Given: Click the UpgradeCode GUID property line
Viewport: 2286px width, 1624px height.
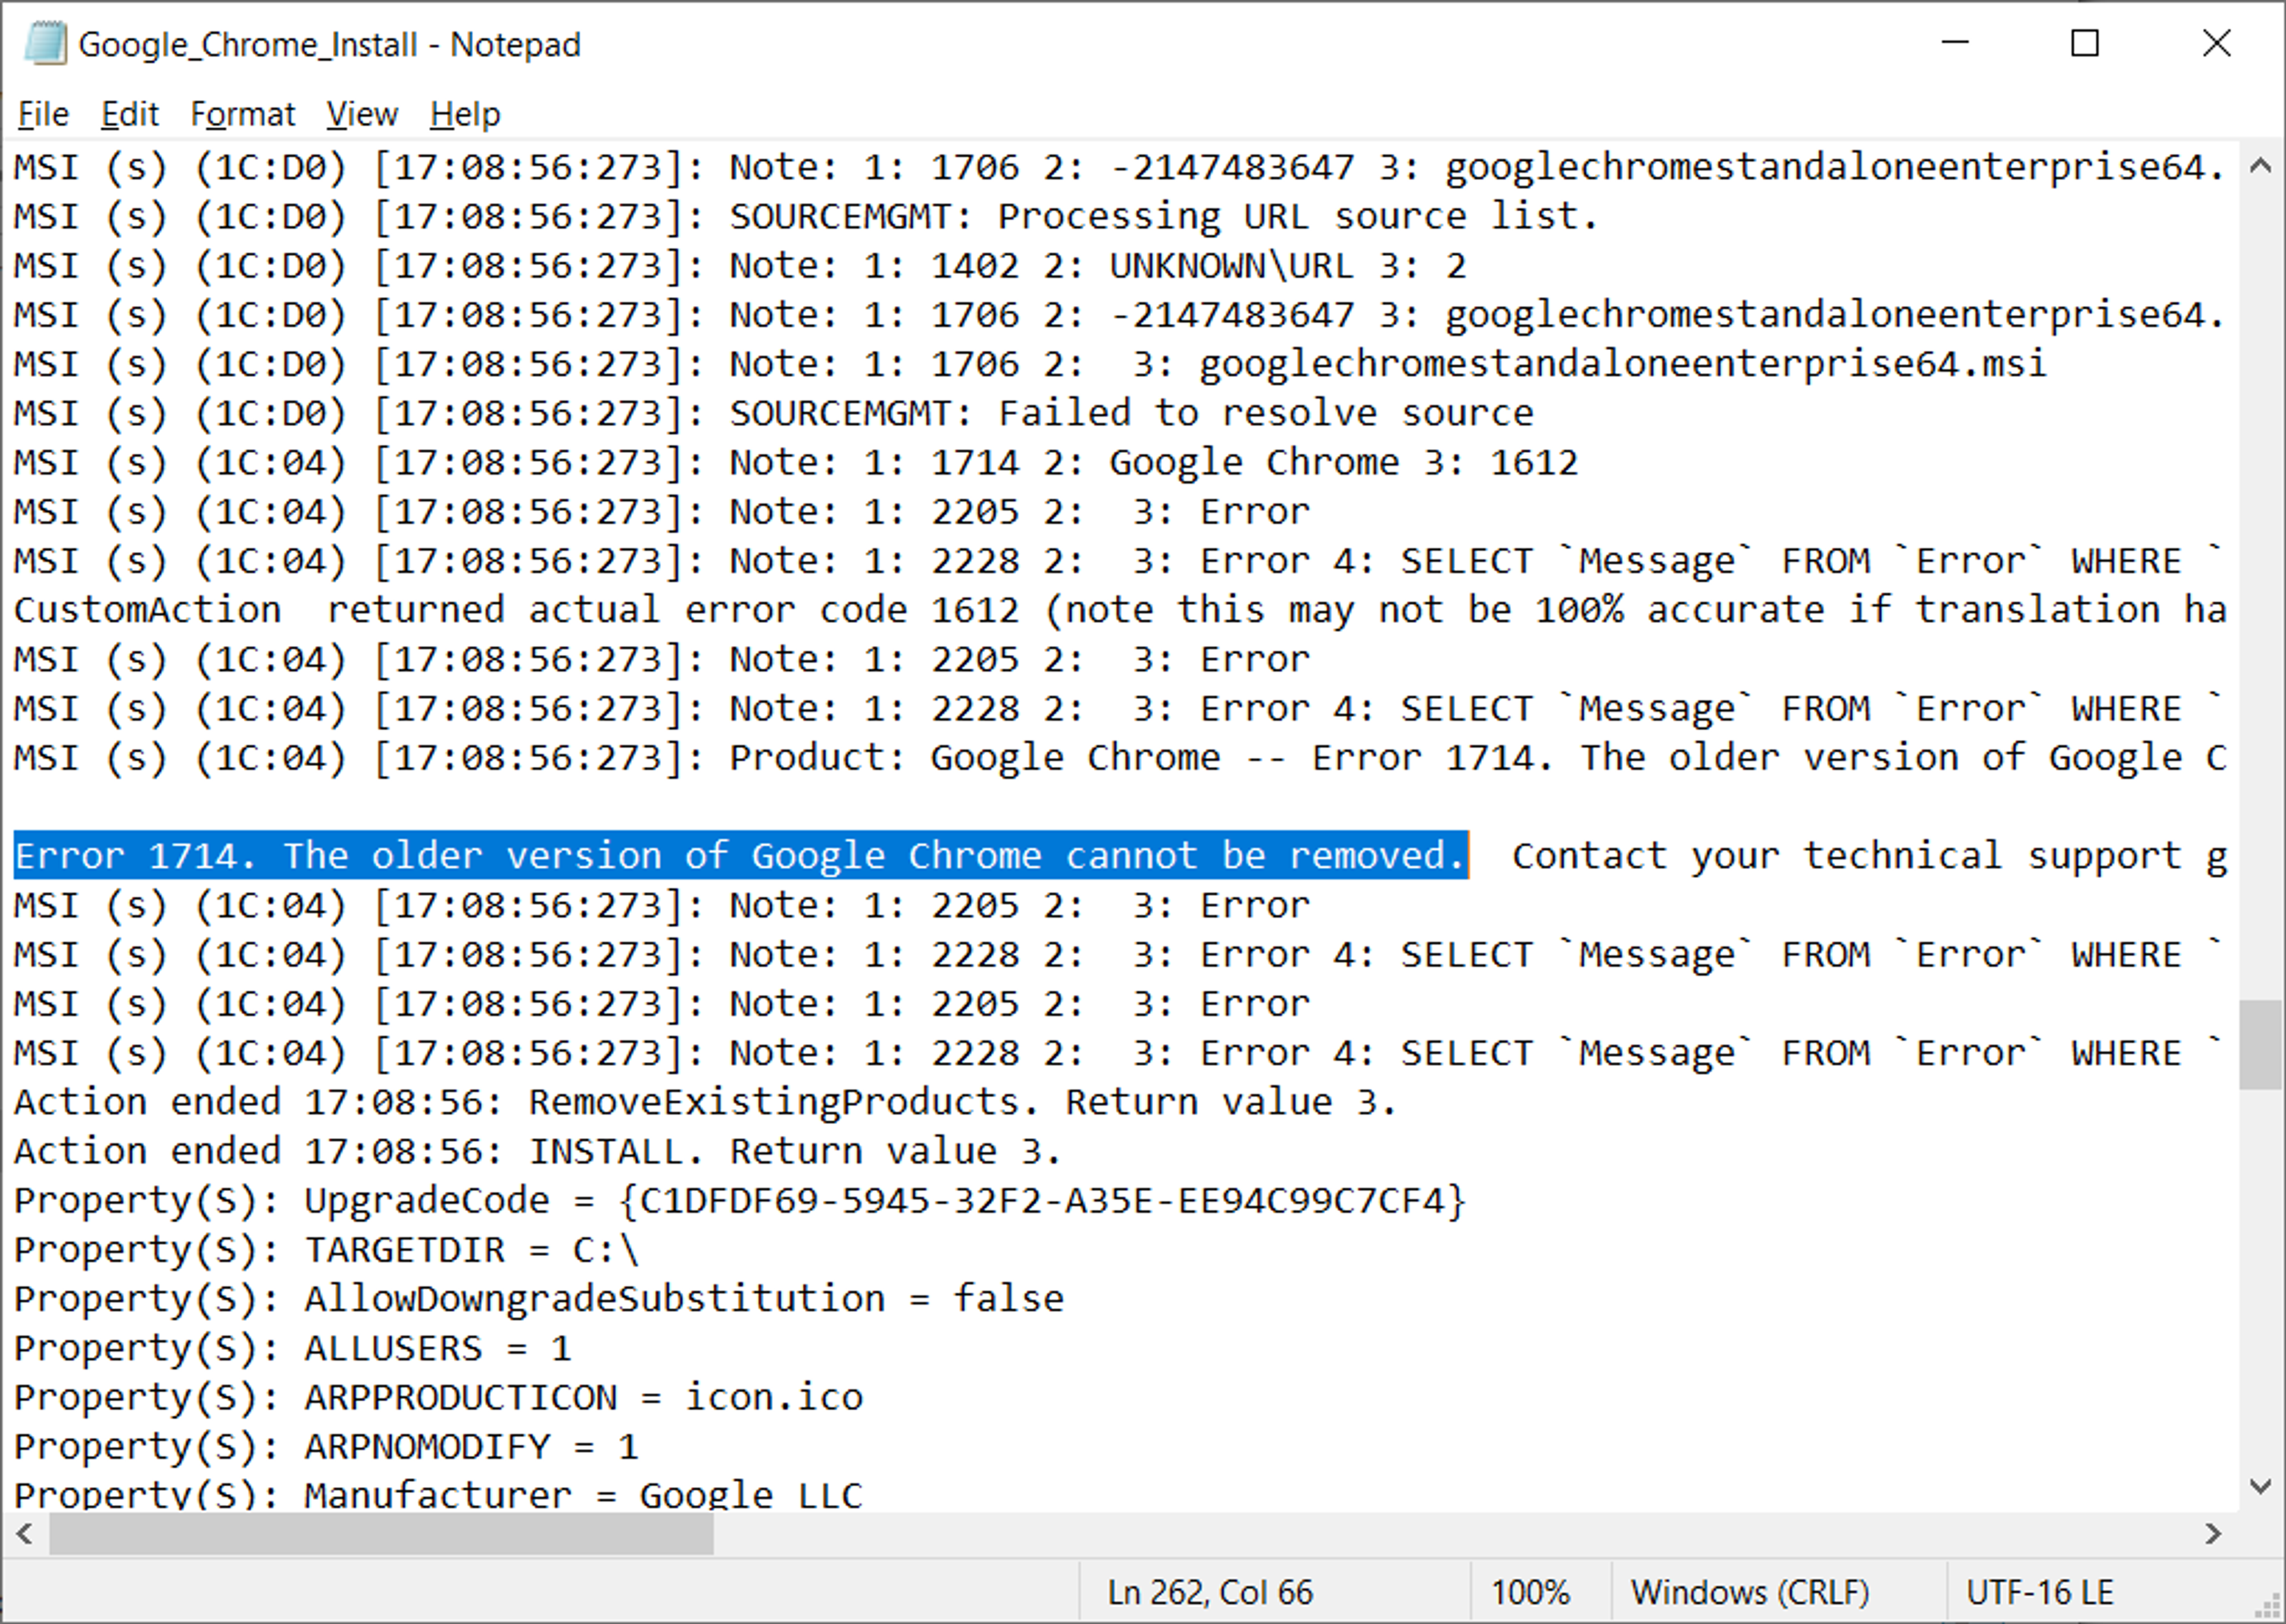Looking at the screenshot, I should pyautogui.click(x=740, y=1200).
